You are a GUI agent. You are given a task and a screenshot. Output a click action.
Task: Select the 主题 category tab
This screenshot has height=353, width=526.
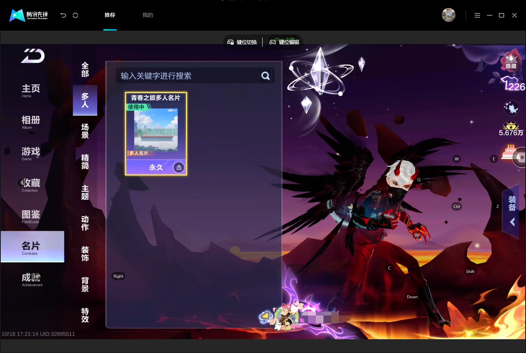tap(85, 193)
